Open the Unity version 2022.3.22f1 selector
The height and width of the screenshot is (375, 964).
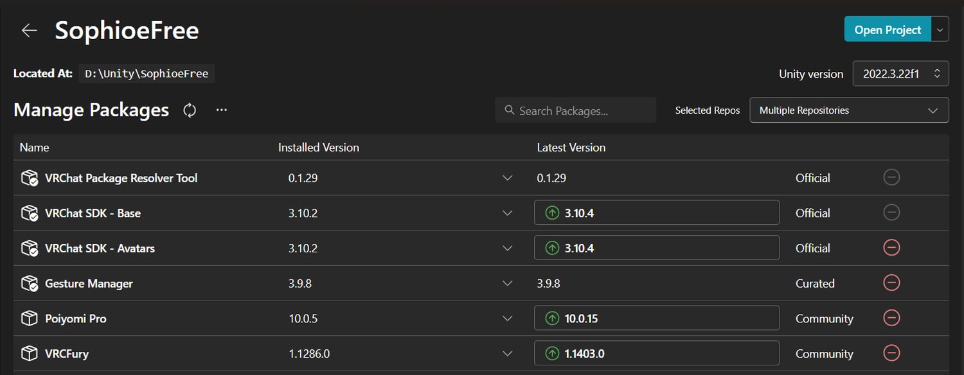(900, 74)
